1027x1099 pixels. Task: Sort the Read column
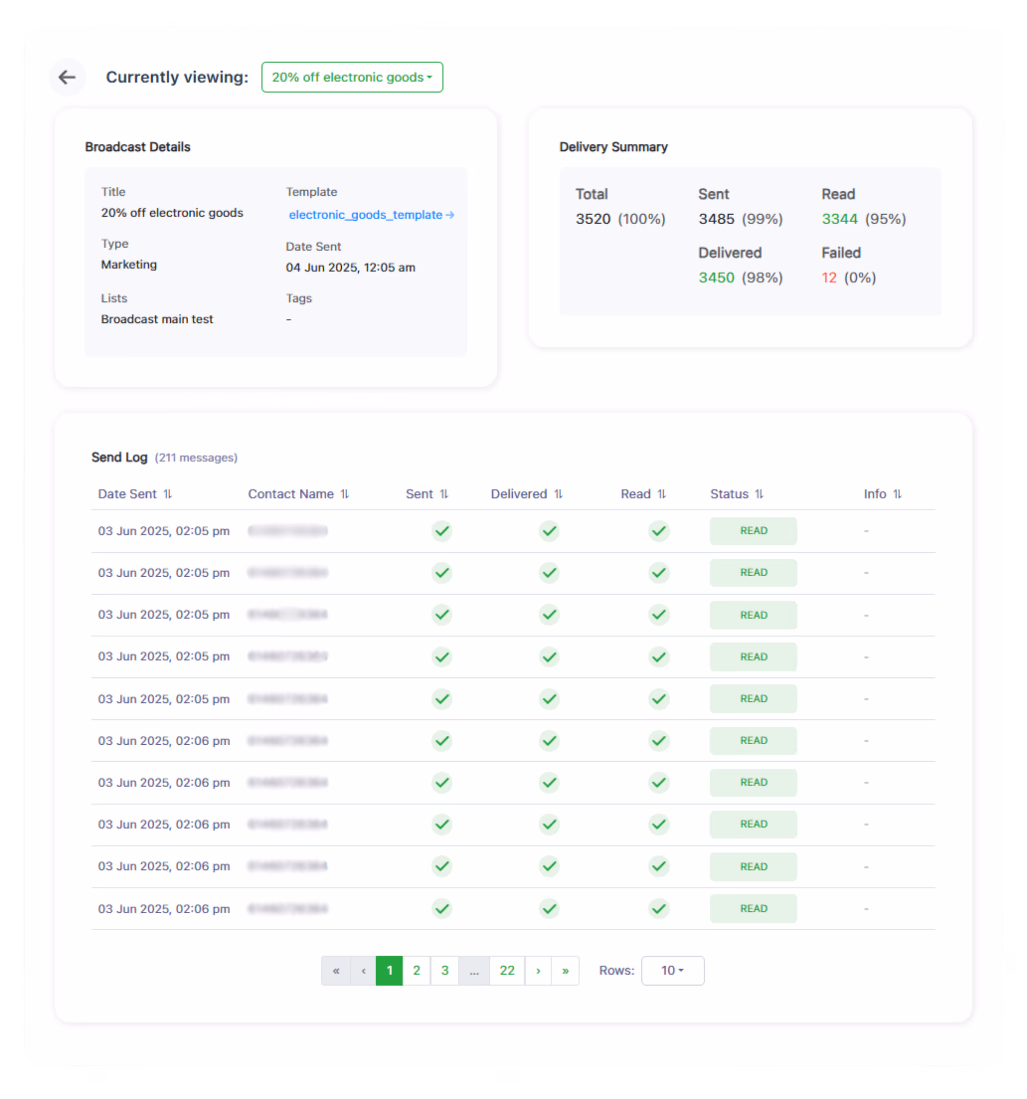coord(662,494)
